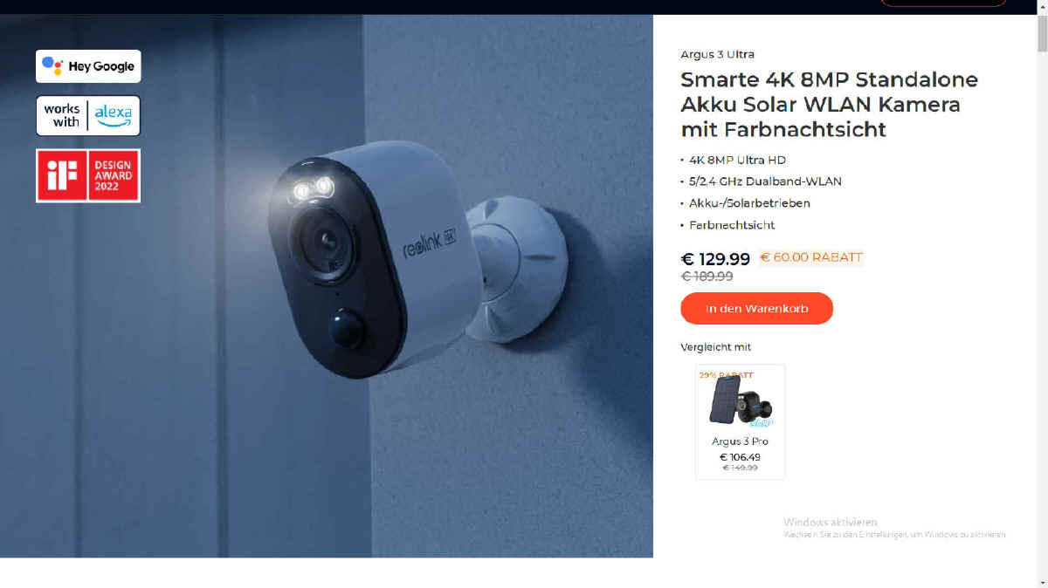
Task: Click the iF Design Award 2022 badge
Action: click(88, 175)
